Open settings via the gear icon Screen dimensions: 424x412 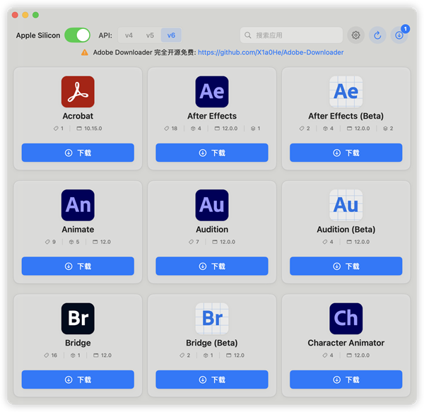tap(356, 35)
